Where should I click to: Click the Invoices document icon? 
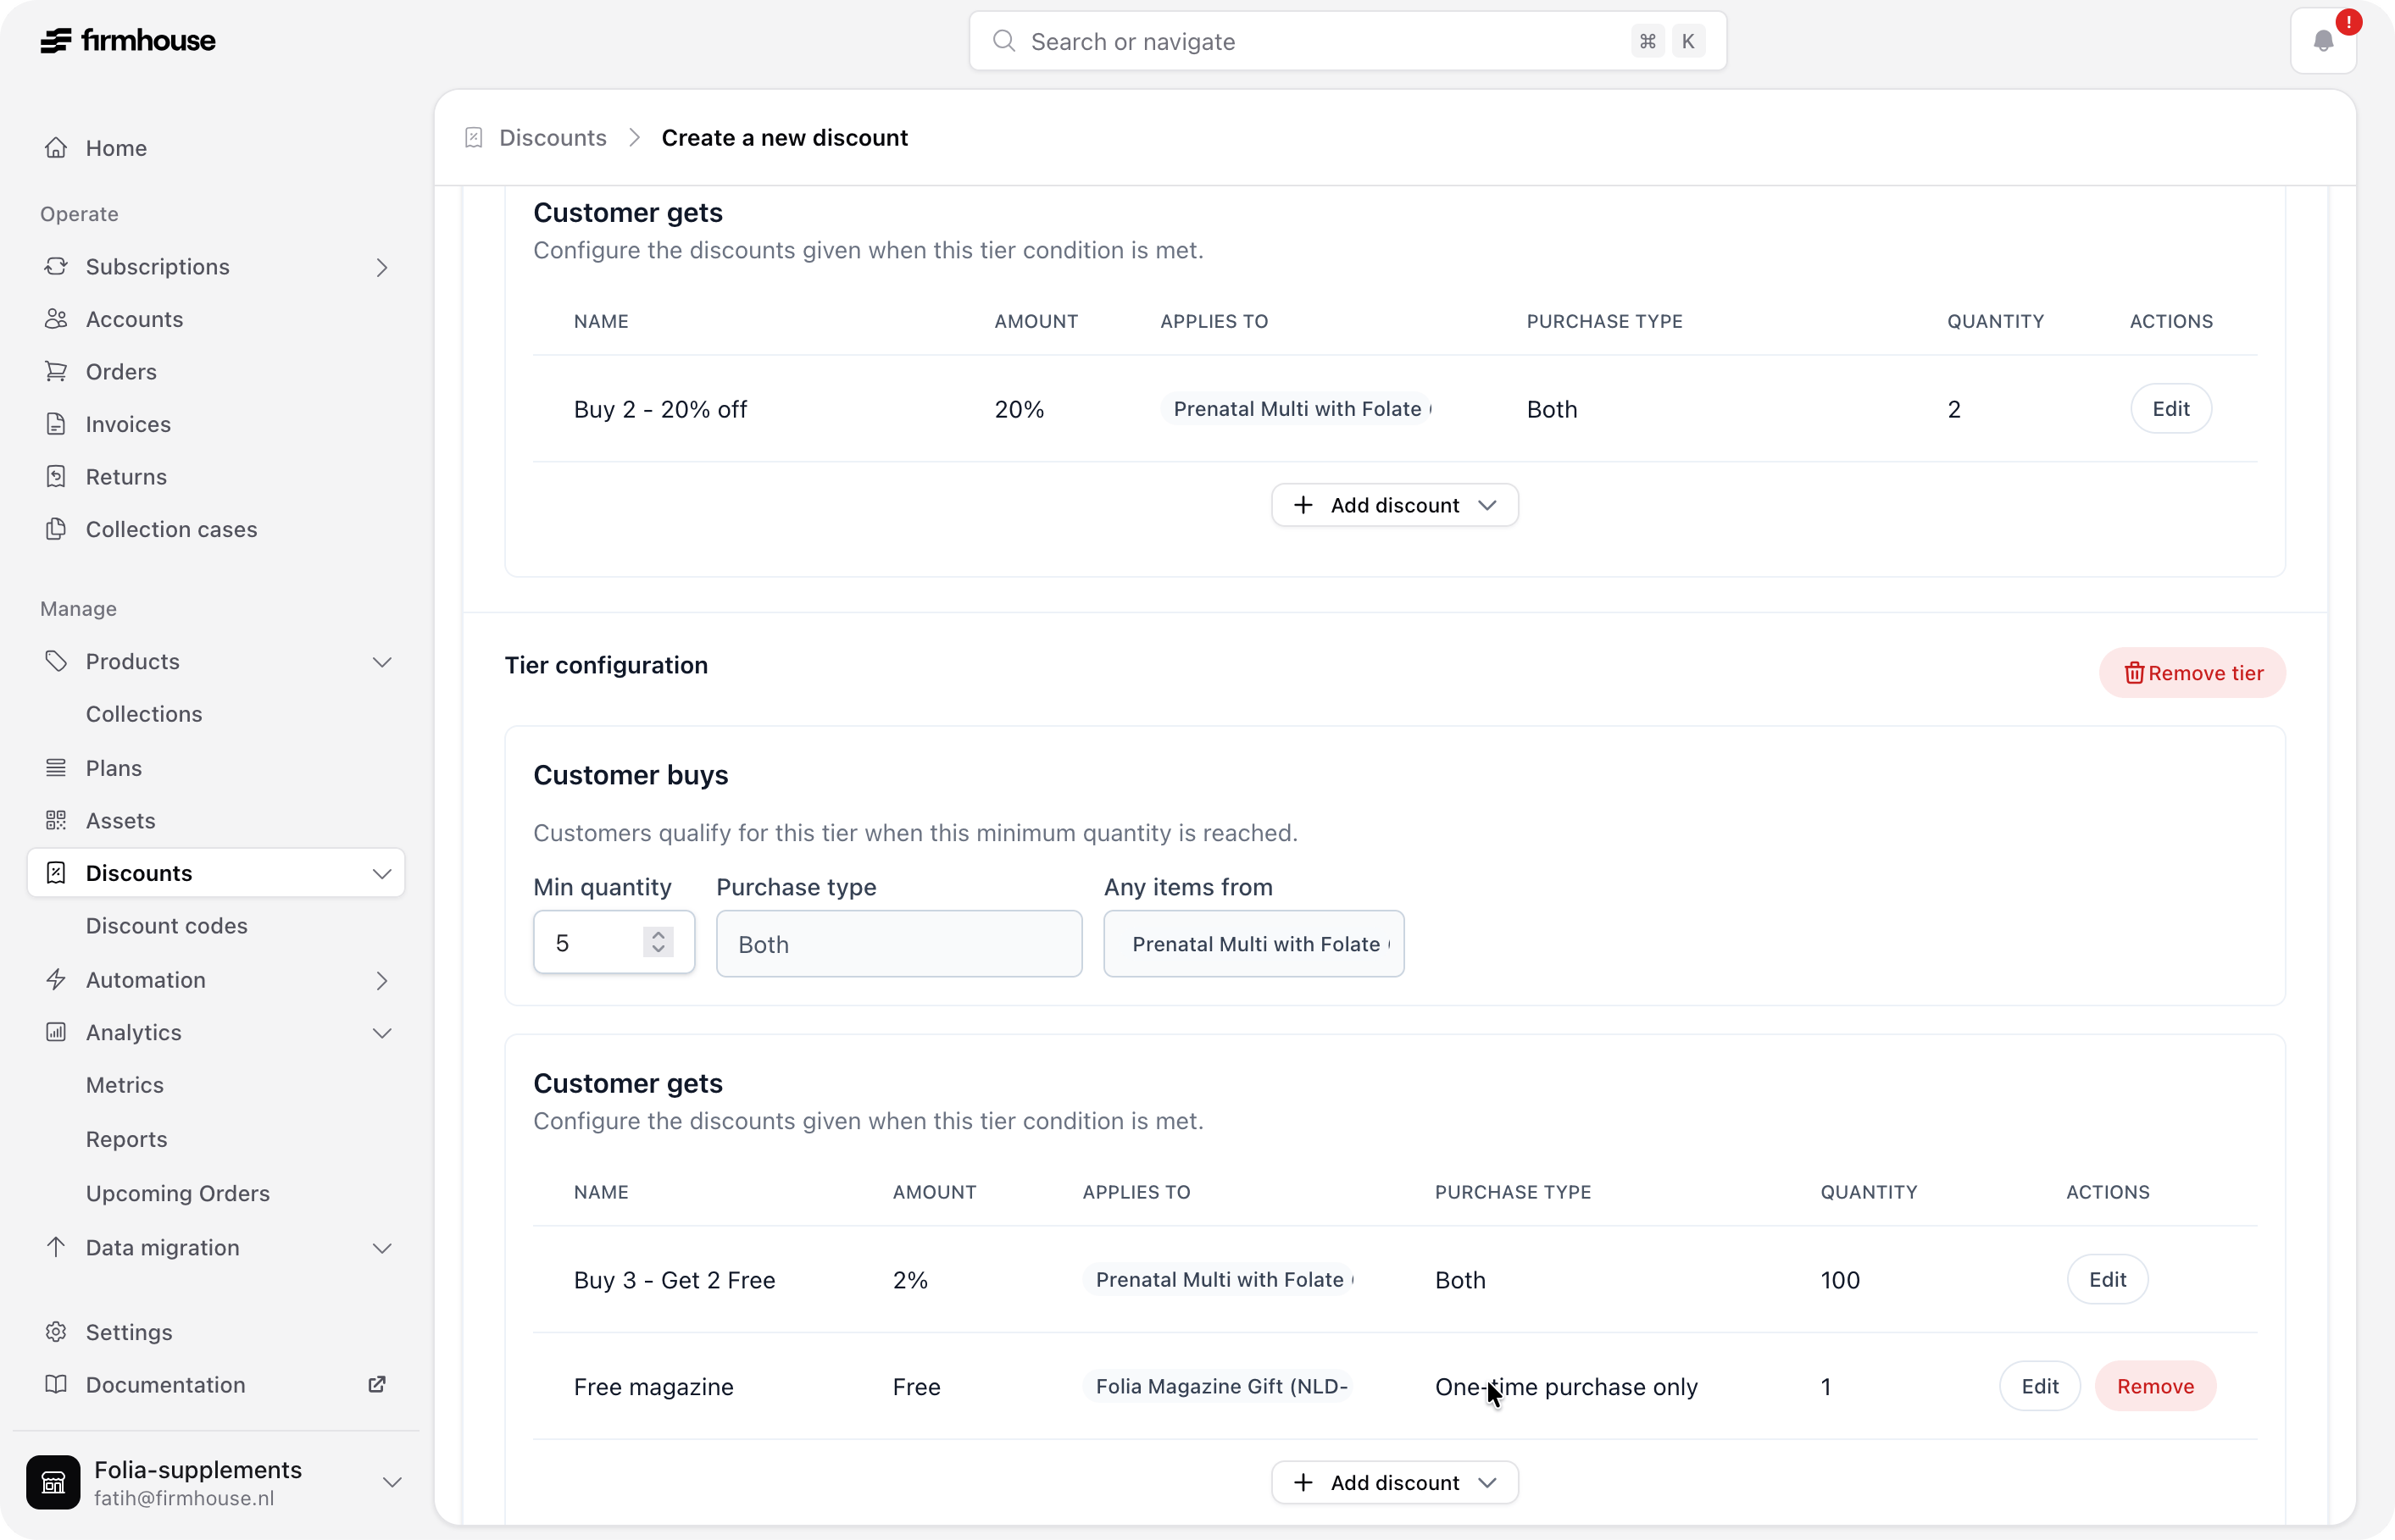(56, 424)
